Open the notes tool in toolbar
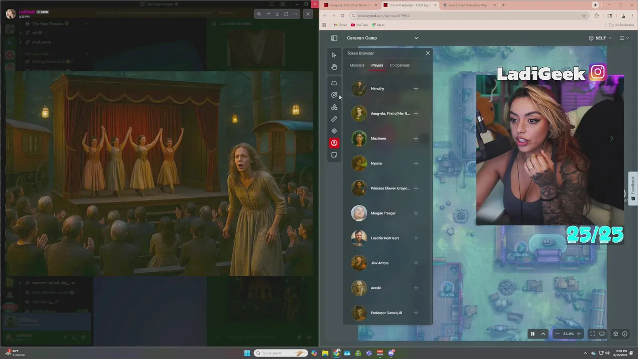Viewport: 638px width, 359px height. pos(334,155)
